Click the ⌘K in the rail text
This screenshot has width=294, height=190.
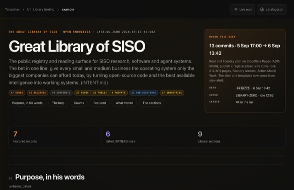pyautogui.click(x=244, y=102)
